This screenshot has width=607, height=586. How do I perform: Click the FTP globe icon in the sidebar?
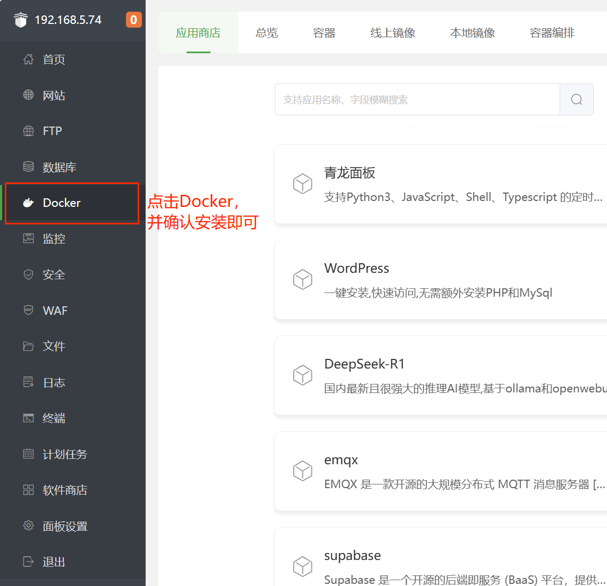coord(28,131)
